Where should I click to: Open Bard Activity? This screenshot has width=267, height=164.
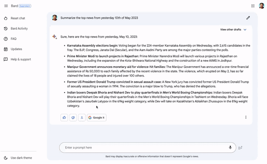pyautogui.click(x=16, y=28)
